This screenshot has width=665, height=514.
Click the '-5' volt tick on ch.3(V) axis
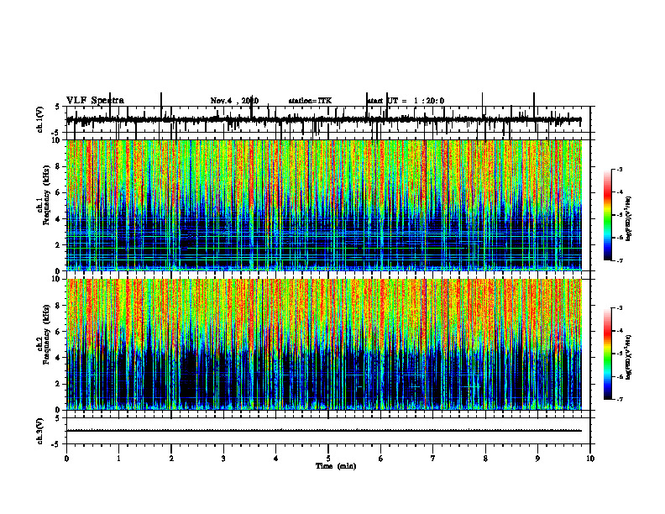pos(56,444)
